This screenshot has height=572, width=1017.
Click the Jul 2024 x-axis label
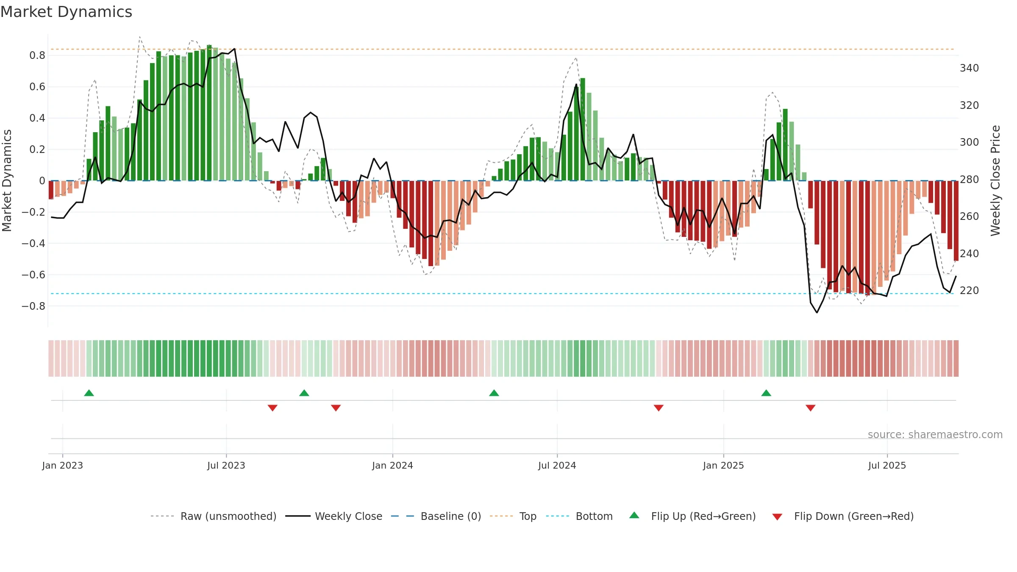557,465
